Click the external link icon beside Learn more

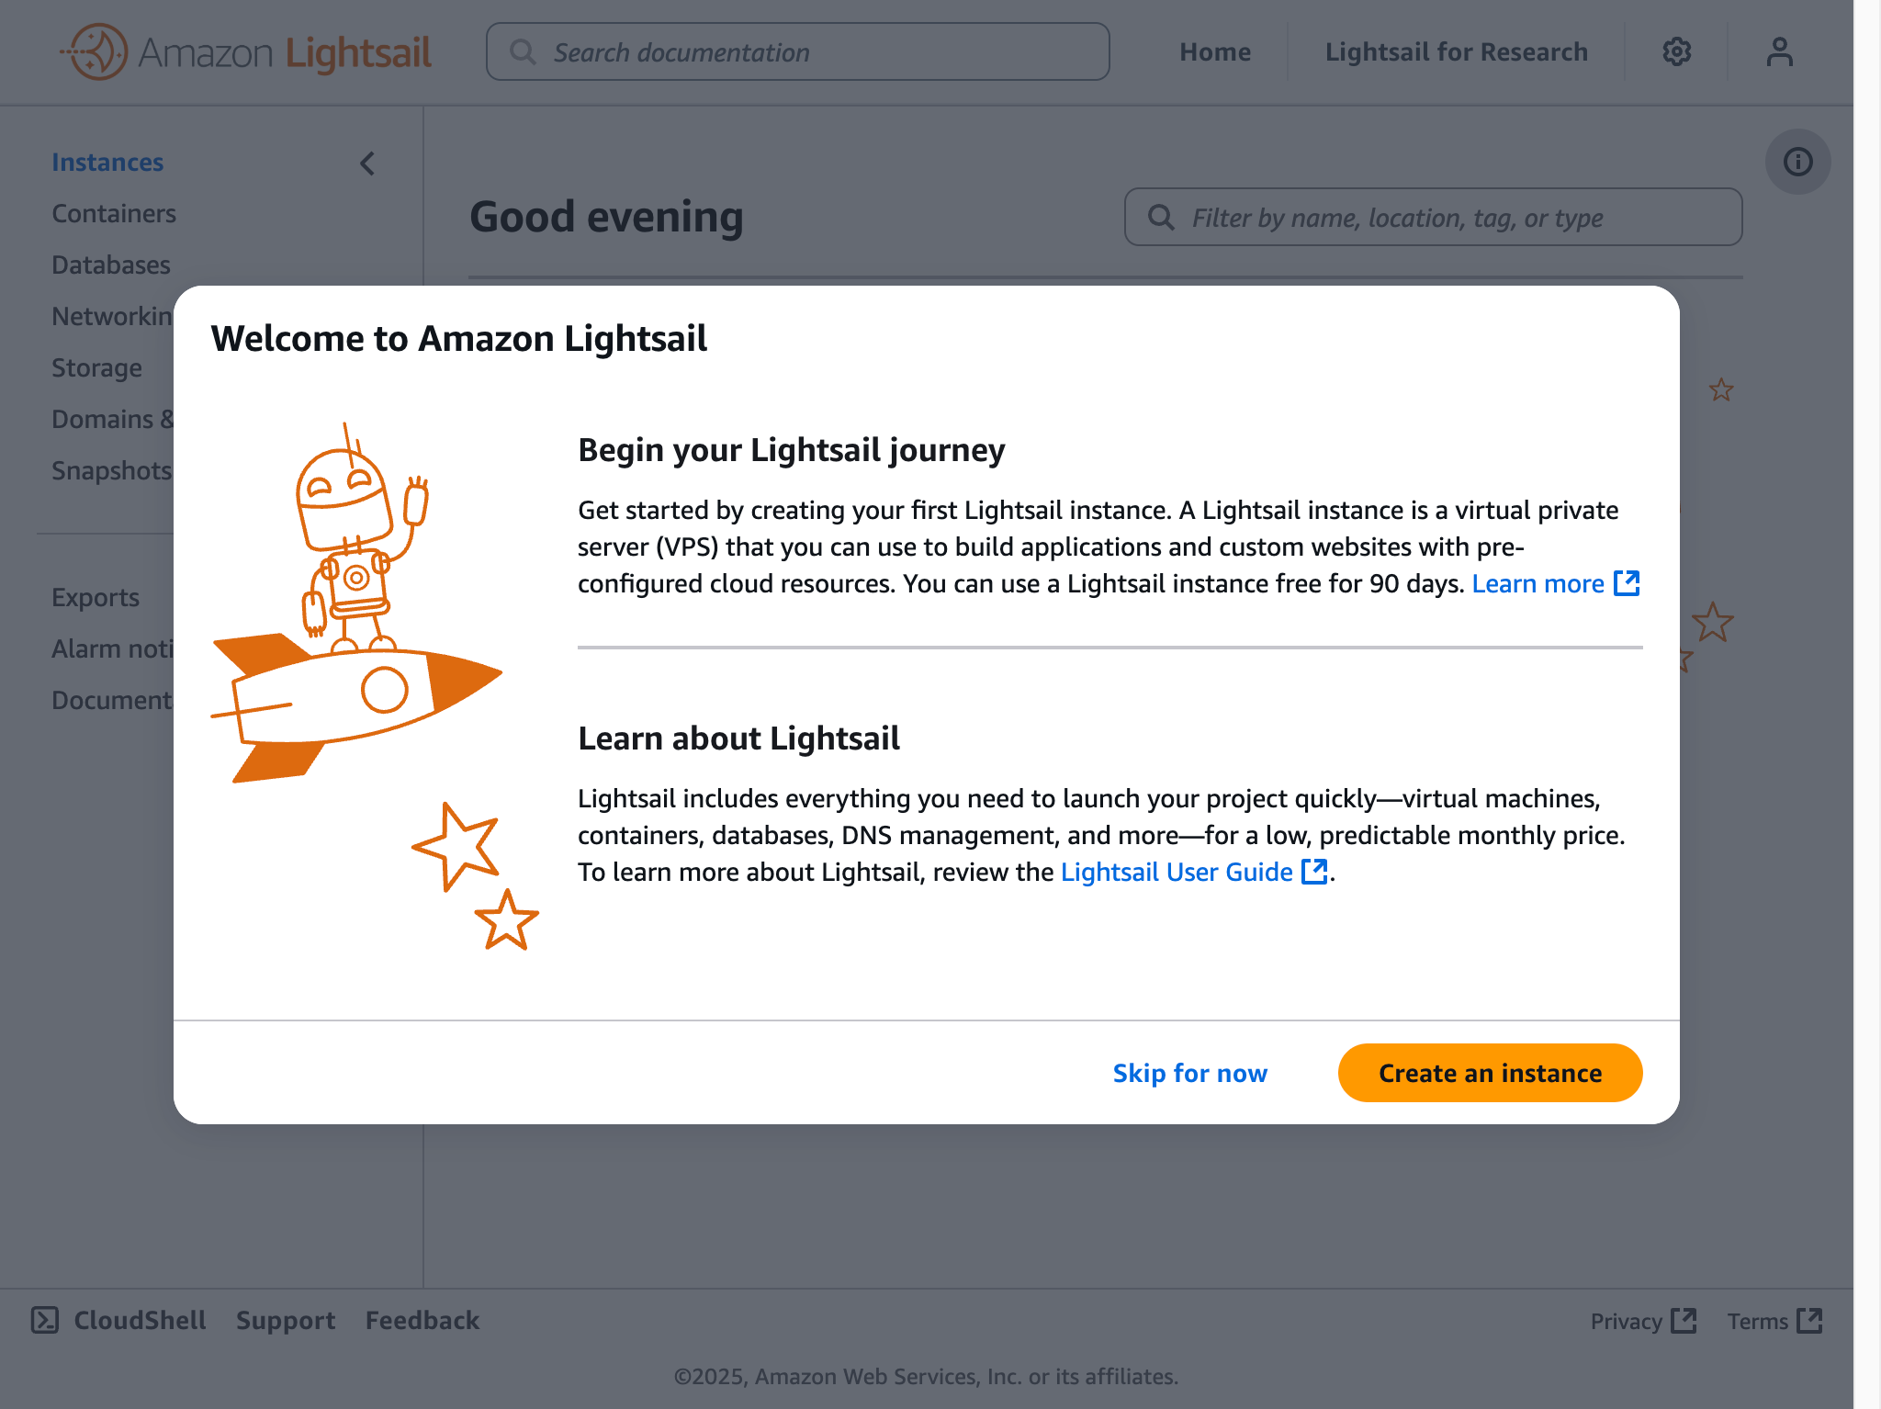click(1627, 582)
